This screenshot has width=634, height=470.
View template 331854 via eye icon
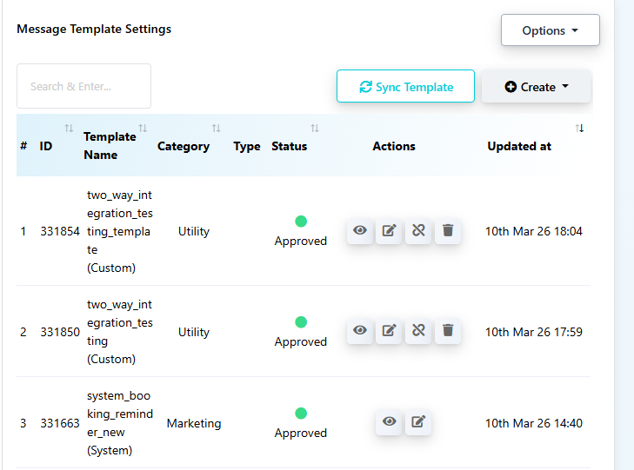(x=360, y=231)
